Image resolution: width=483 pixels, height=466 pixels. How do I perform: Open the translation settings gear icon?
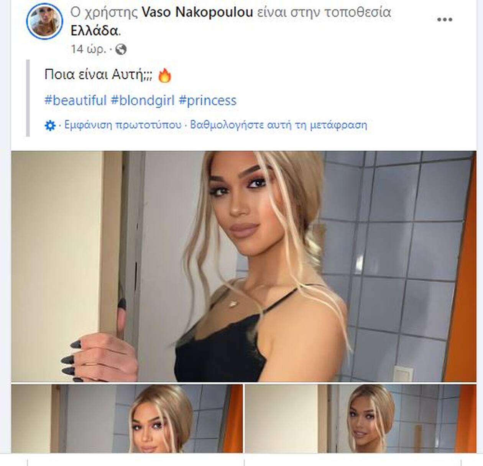[50, 125]
